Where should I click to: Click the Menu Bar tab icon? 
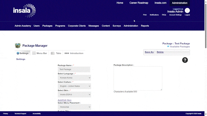[34, 53]
